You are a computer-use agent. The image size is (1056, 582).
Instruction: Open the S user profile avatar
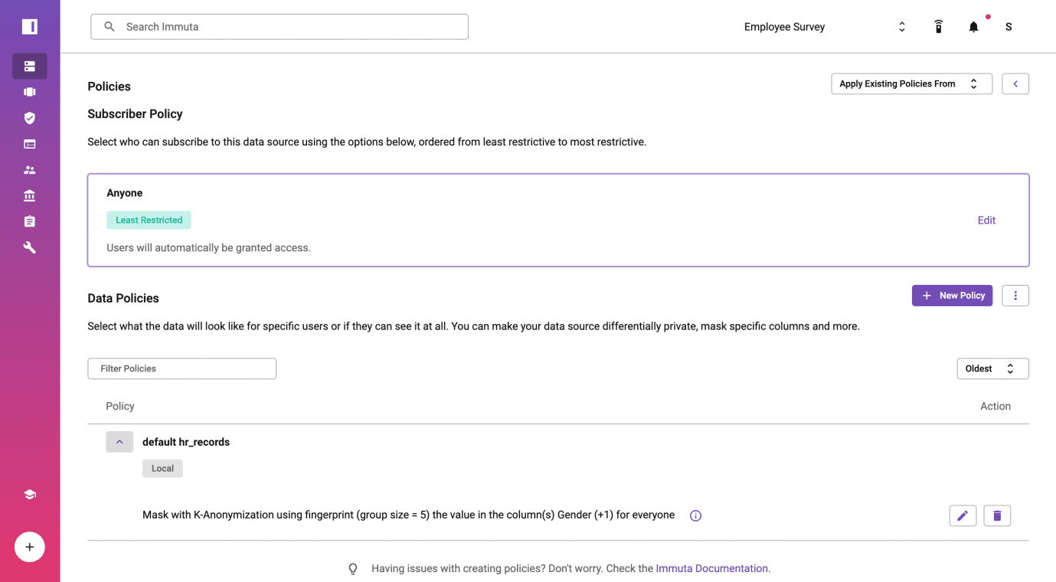point(1009,27)
